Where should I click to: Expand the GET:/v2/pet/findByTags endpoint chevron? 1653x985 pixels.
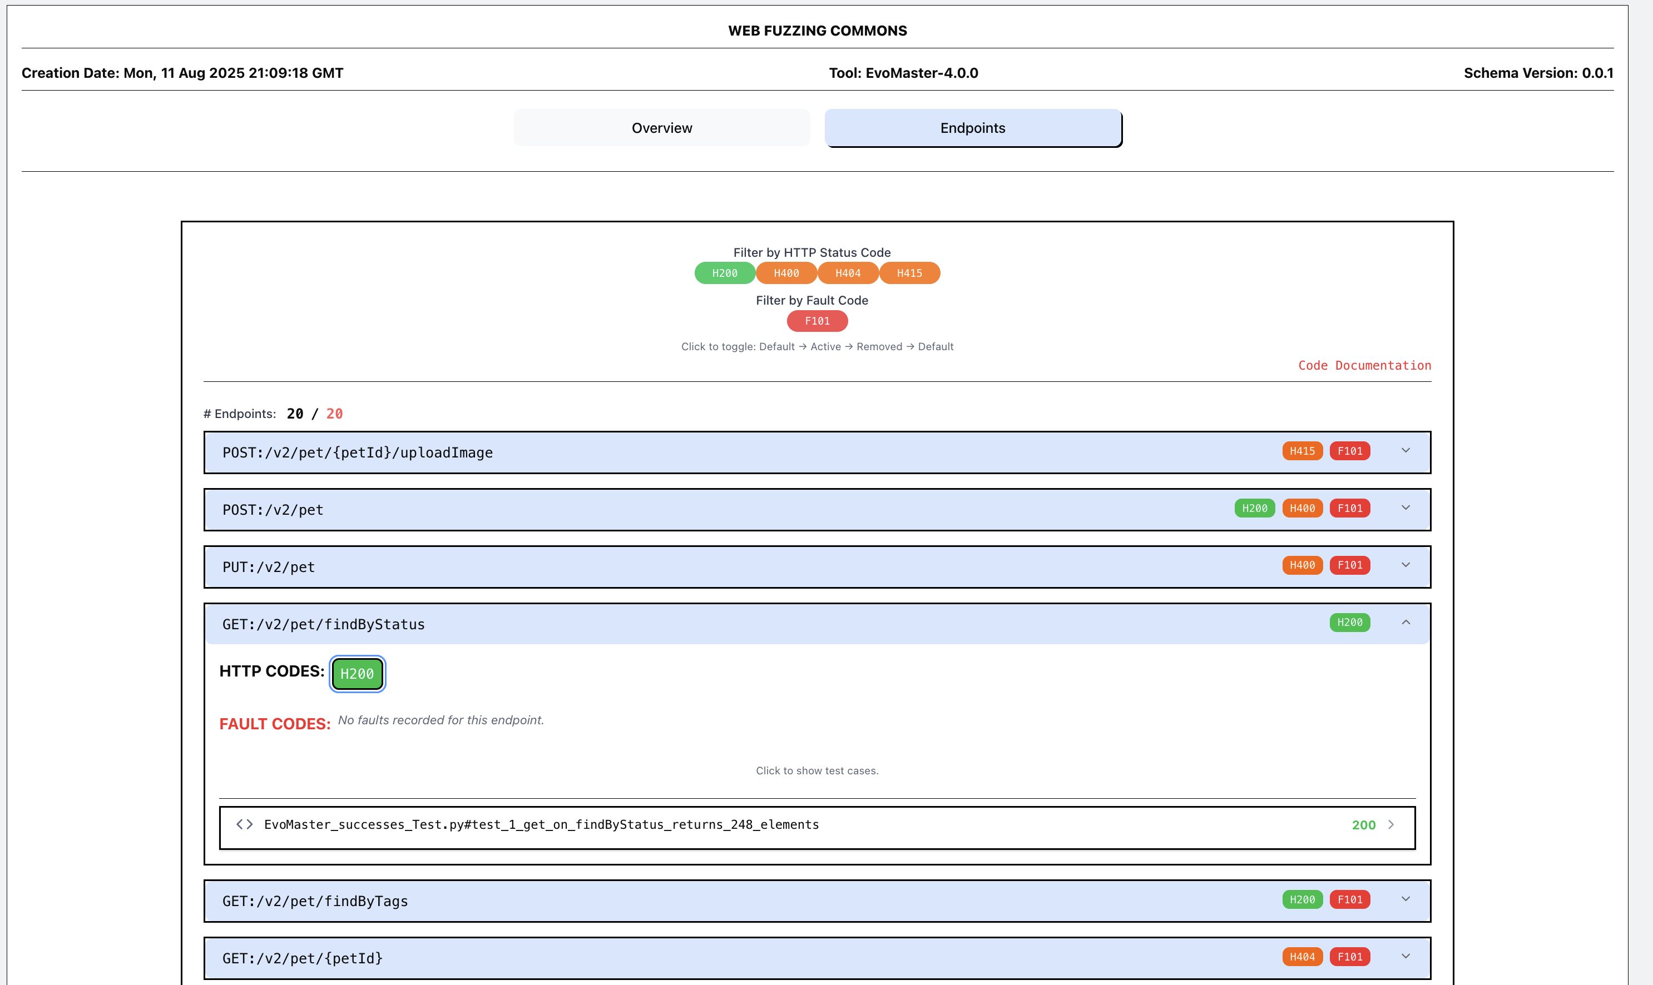click(1405, 899)
